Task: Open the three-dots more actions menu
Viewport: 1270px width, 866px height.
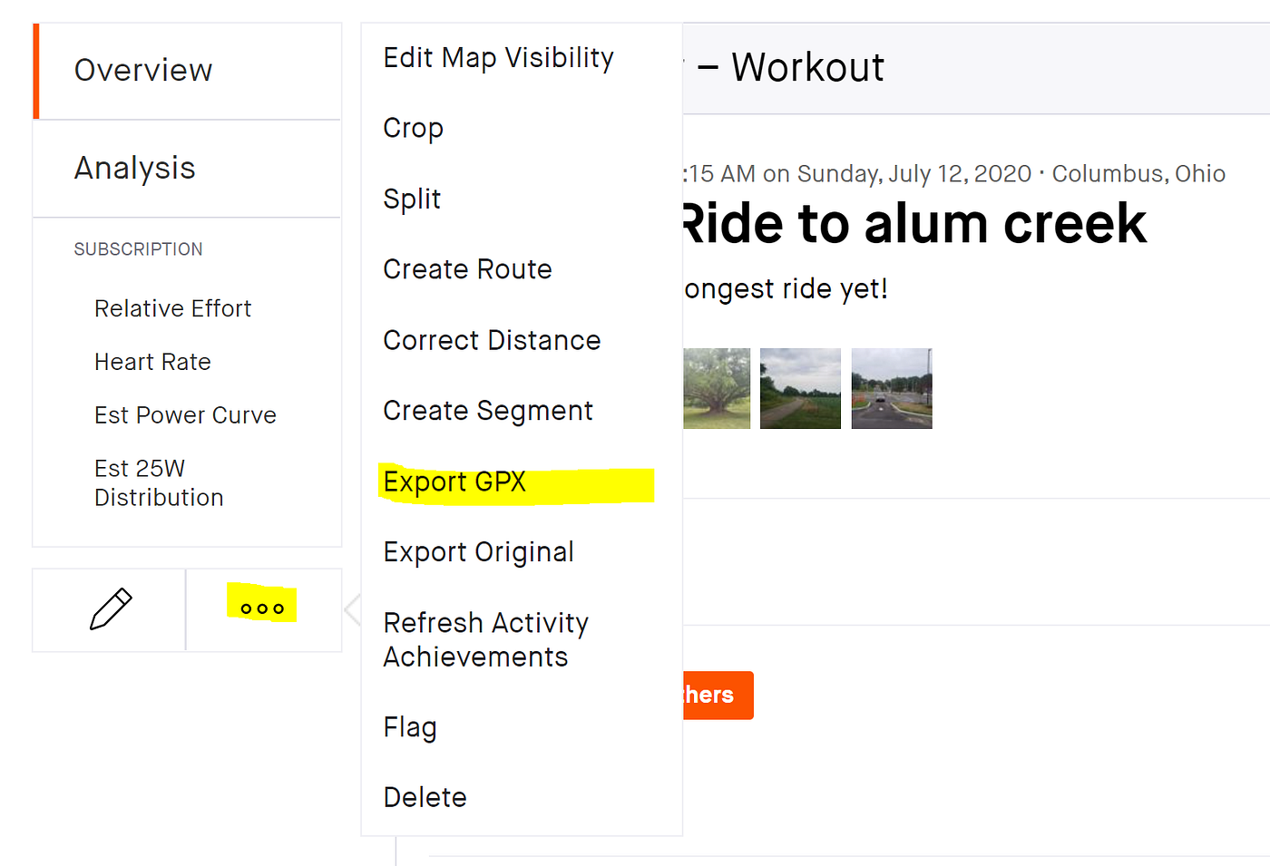Action: tap(263, 608)
